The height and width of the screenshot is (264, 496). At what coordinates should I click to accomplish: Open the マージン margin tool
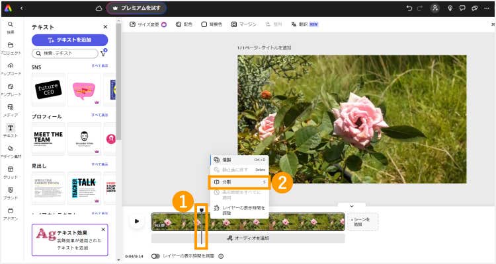coord(243,24)
